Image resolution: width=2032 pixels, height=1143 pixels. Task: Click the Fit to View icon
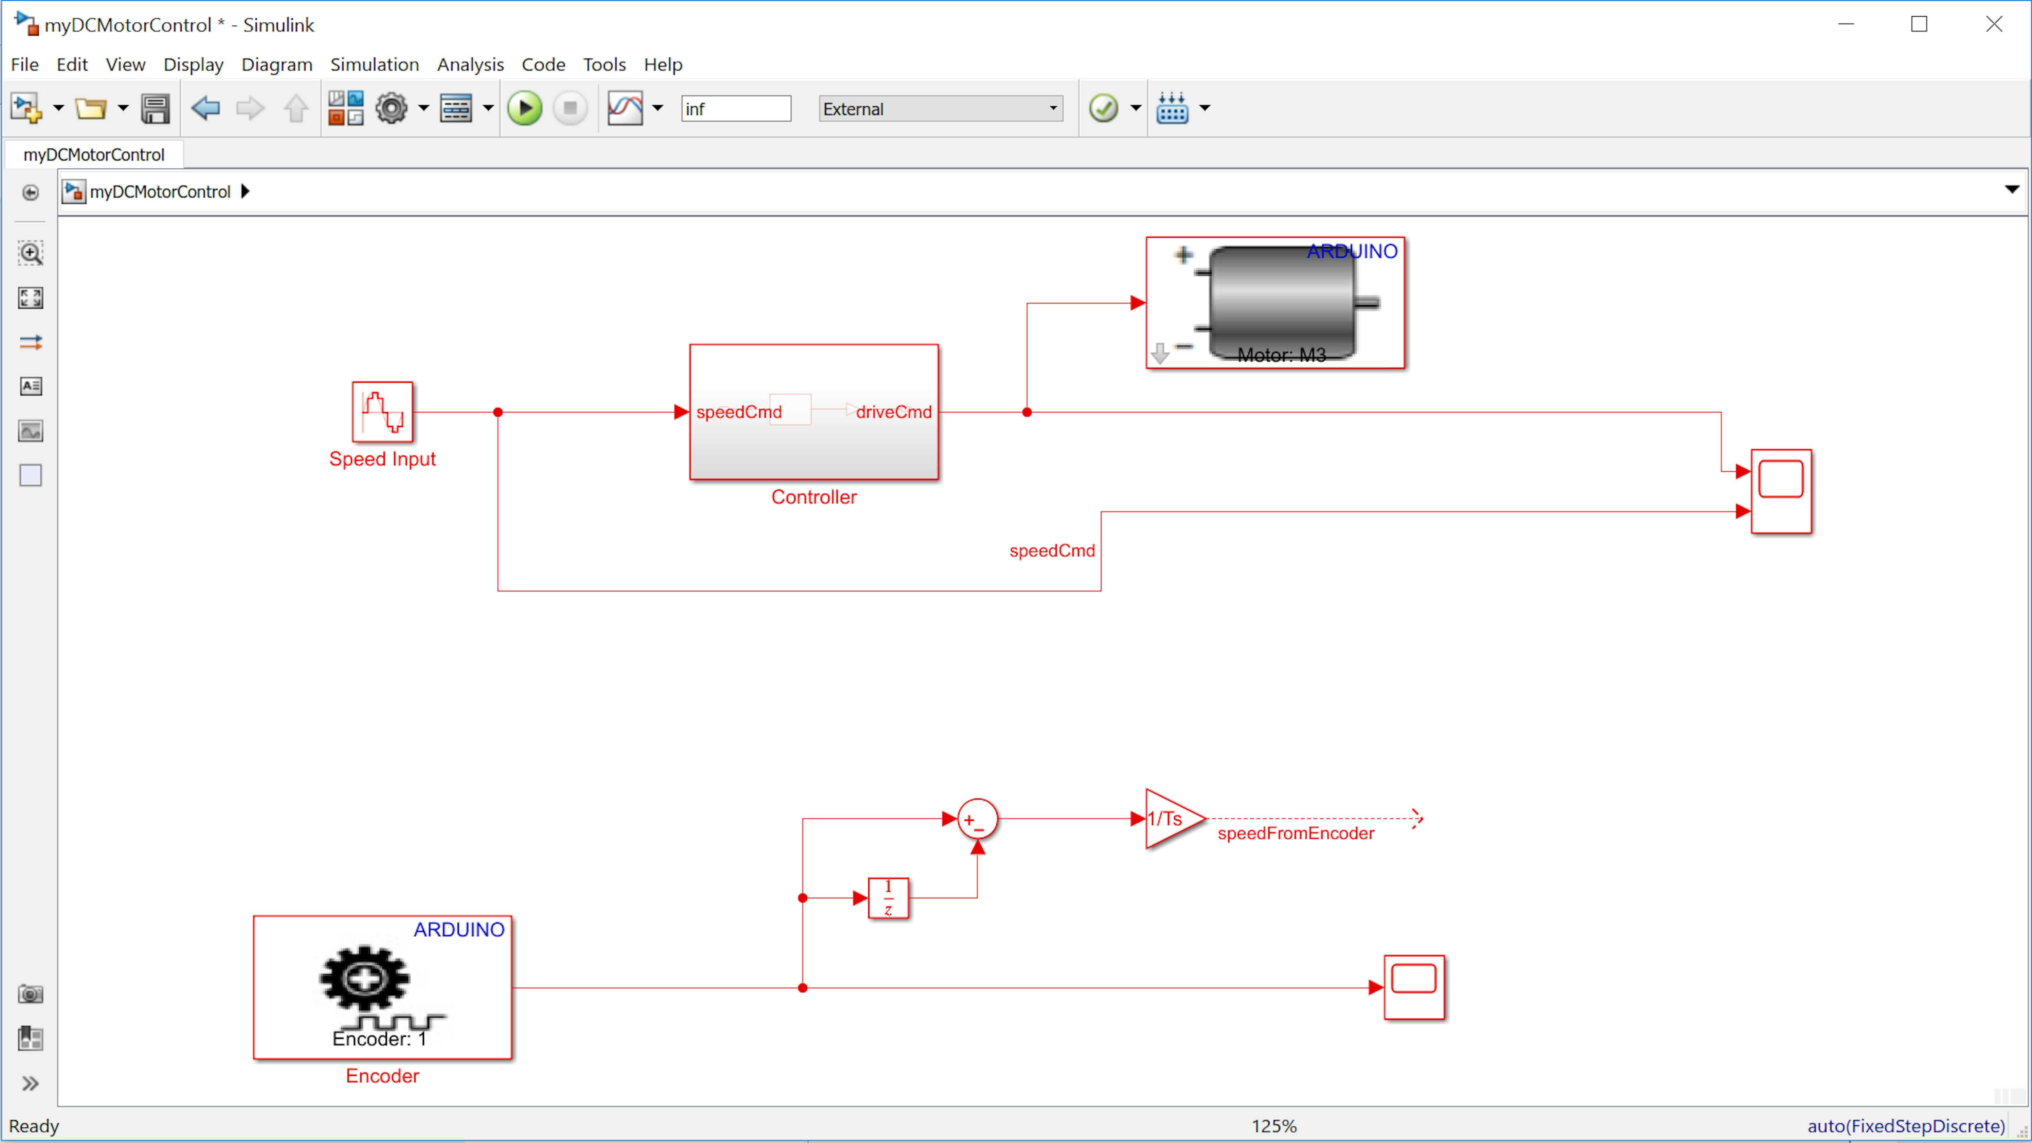coord(31,297)
